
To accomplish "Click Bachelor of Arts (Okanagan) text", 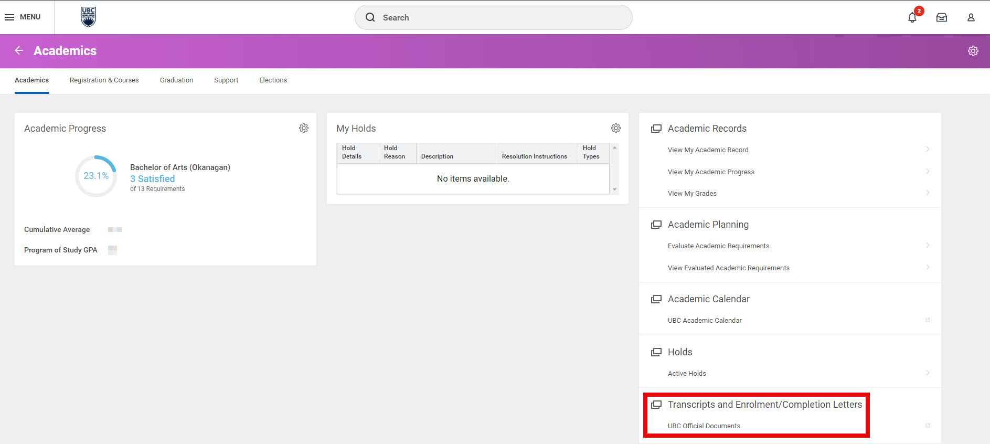I will pyautogui.click(x=180, y=167).
